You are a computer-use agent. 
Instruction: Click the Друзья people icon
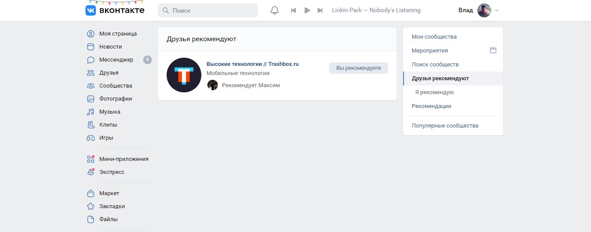91,73
